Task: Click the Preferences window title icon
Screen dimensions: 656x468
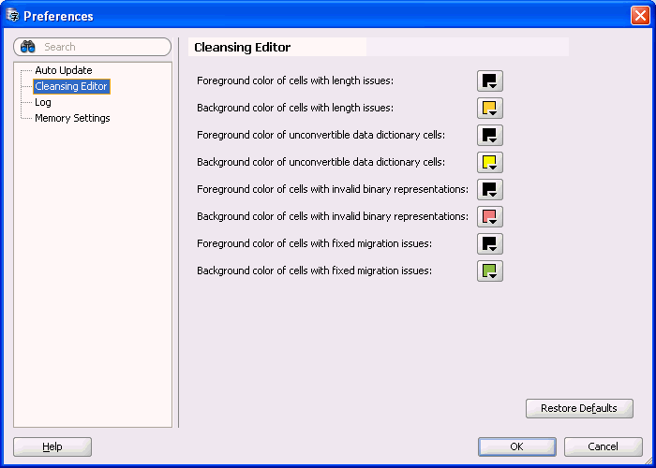Action: (x=12, y=16)
